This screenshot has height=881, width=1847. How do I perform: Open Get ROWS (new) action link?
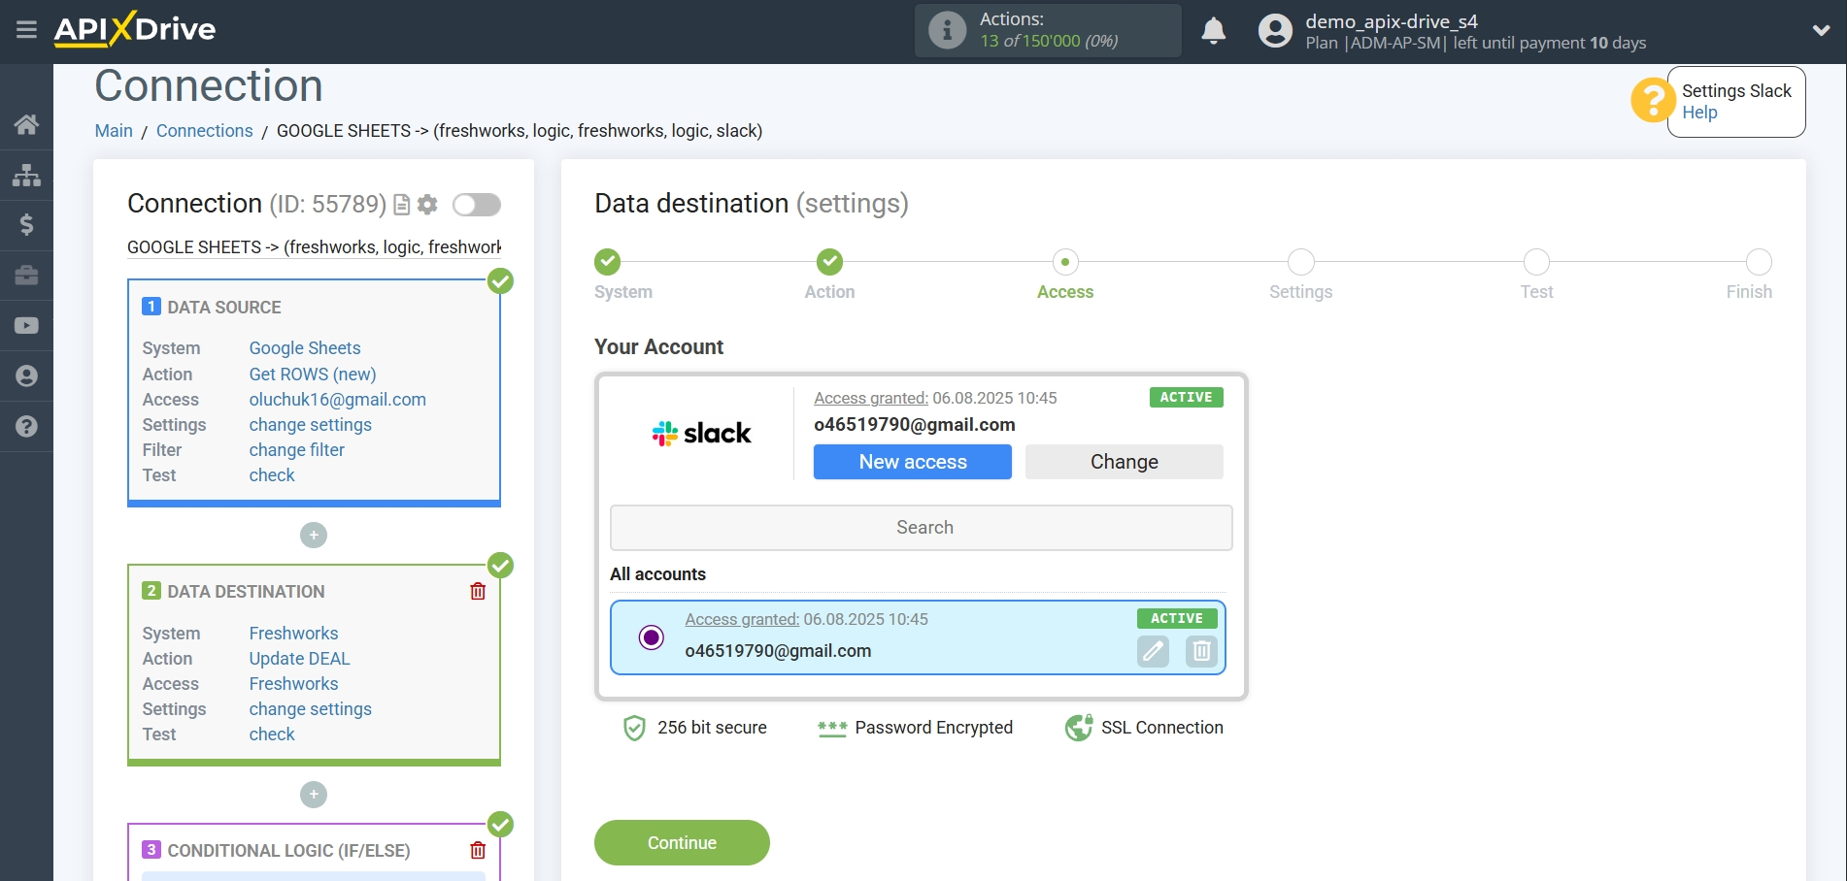[x=313, y=375]
